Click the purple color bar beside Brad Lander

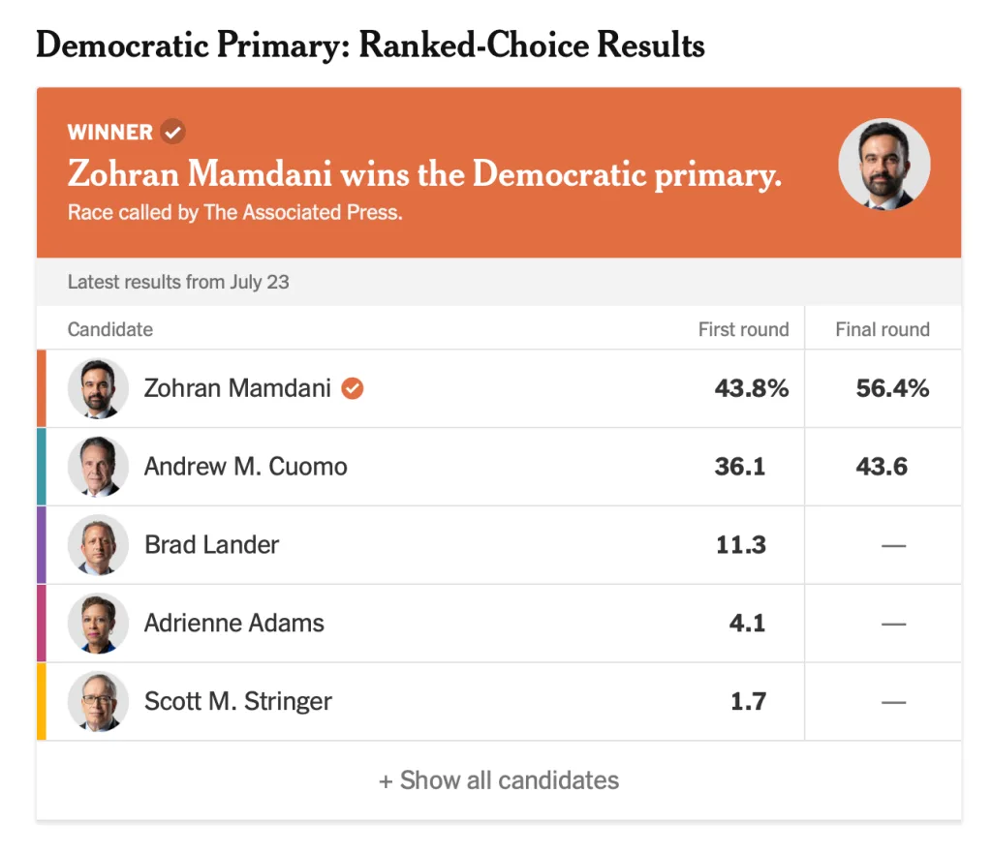tap(42, 545)
